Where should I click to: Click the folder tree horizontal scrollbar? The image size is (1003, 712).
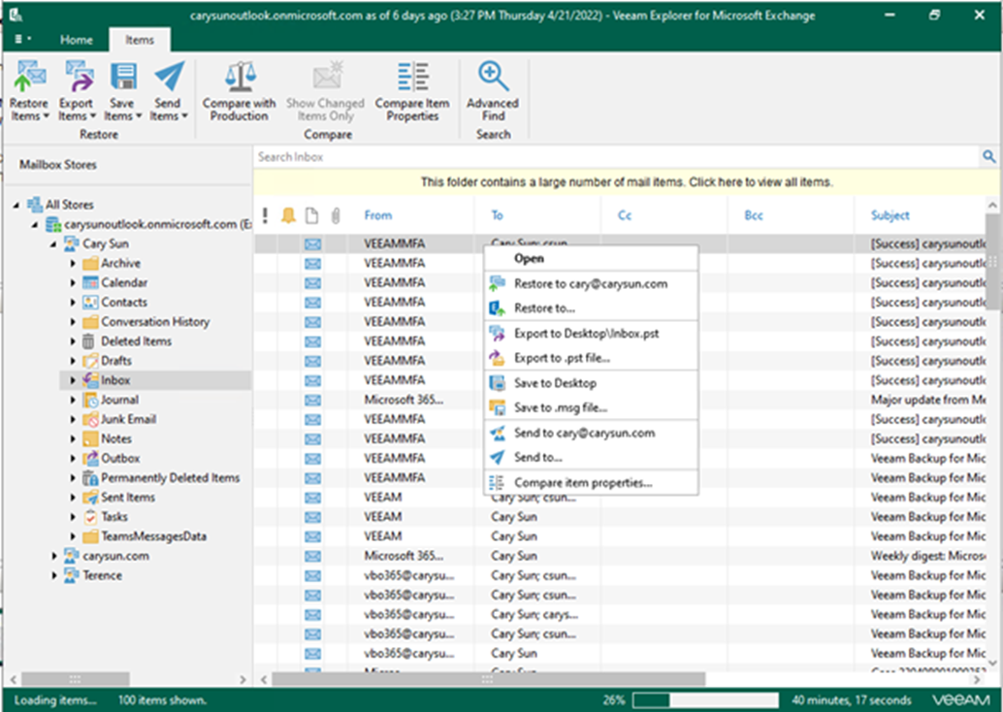pyautogui.click(x=76, y=679)
